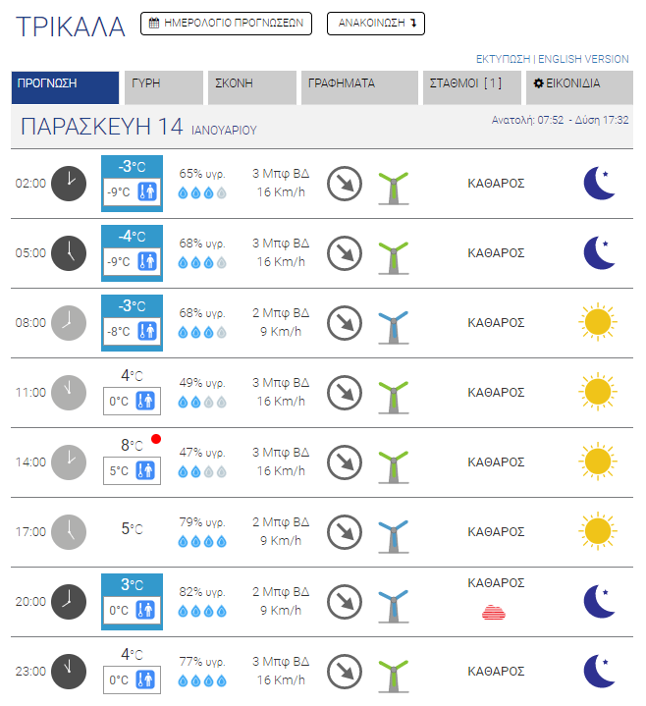Open the ΣΤΑΘΜΟΙ [1] tab
This screenshot has width=646, height=706.
click(471, 84)
